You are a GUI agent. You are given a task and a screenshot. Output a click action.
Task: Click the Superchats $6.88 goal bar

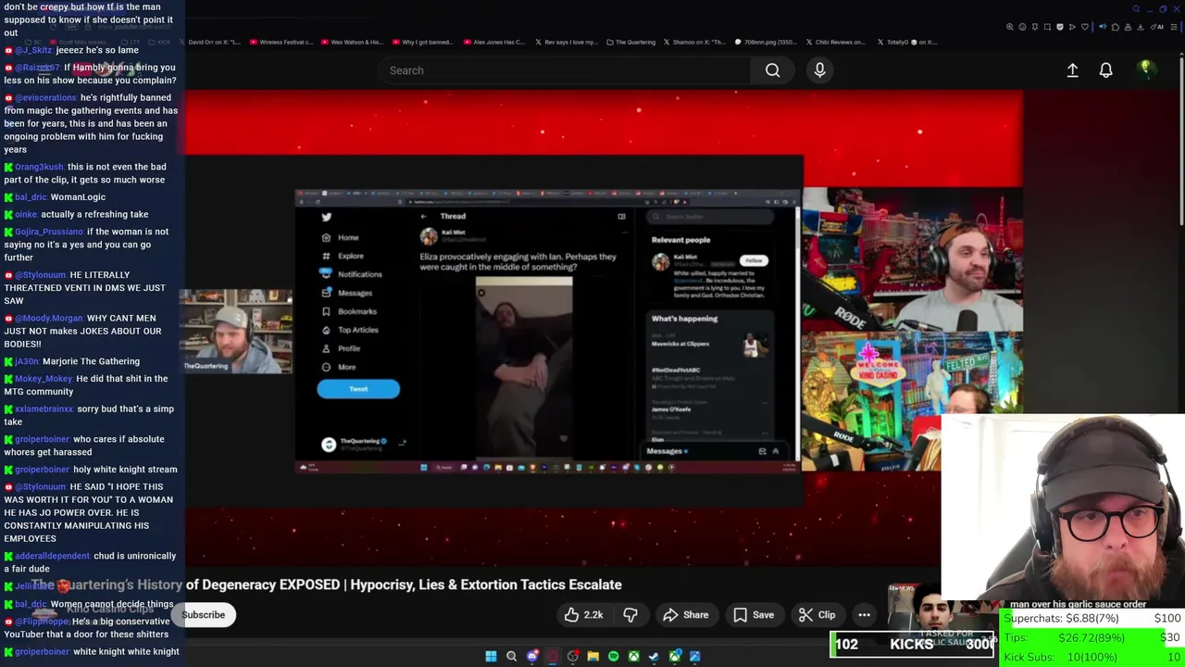pos(1092,619)
